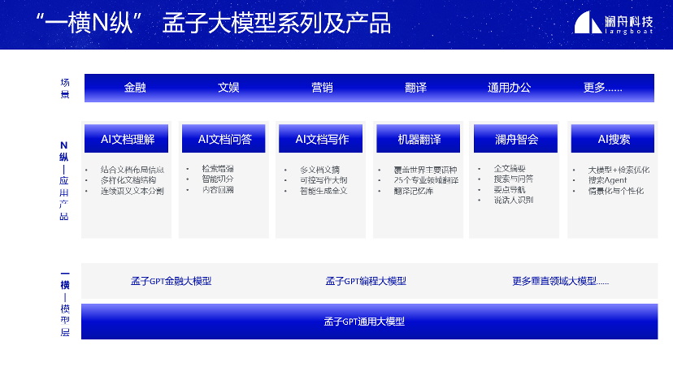Select the 金融 scene tab
Screen dimensions: 673x380
tap(135, 88)
